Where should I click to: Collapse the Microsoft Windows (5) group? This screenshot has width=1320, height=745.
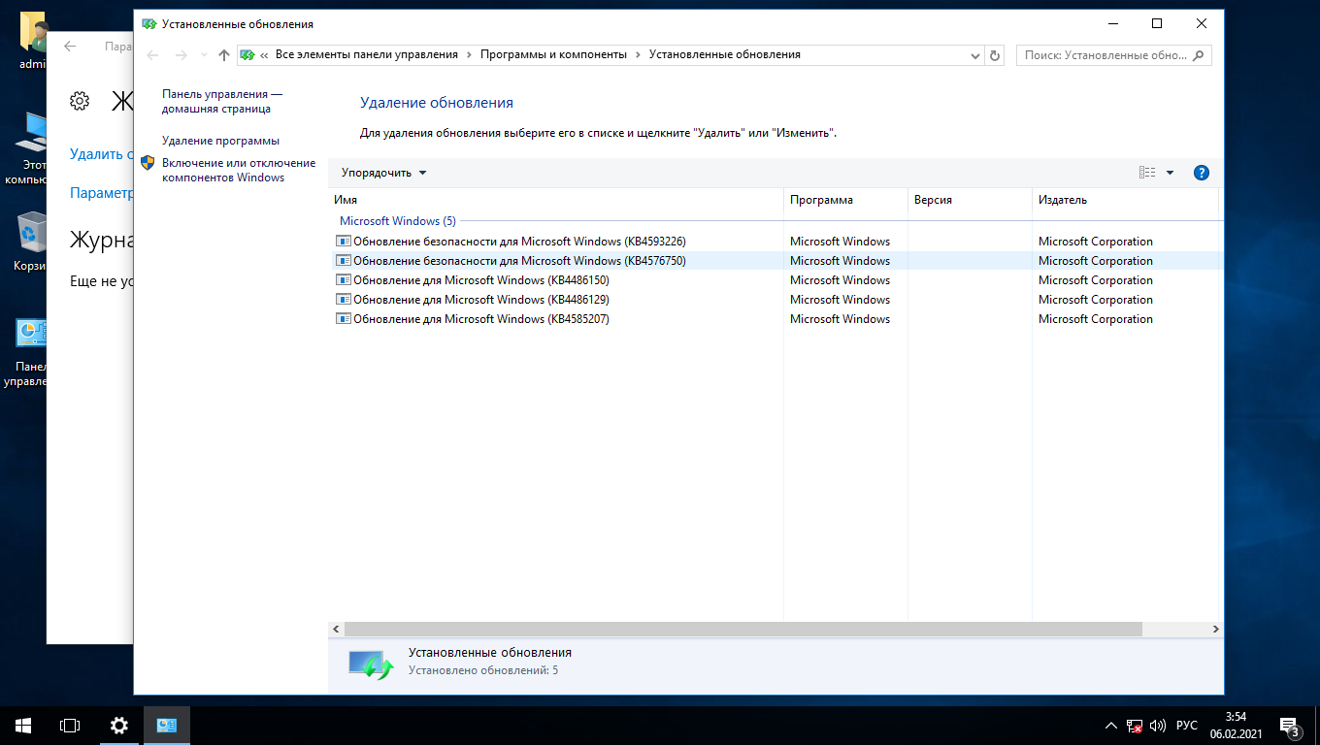(x=397, y=221)
